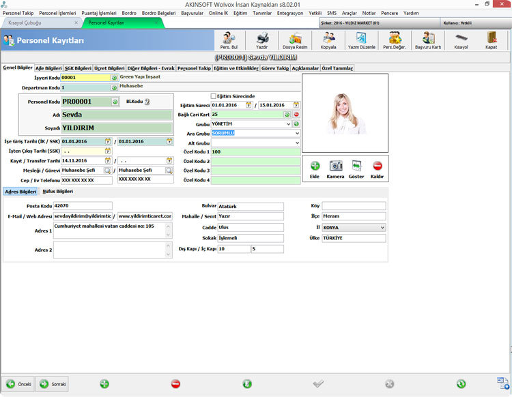Go to the Sonraki record
This screenshot has width=512, height=397.
click(x=53, y=384)
